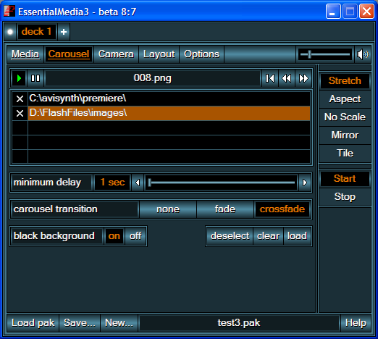Viewport: 378px width, 339px height.
Task: Decrease minimum delay with left arrow
Action: (x=138, y=183)
